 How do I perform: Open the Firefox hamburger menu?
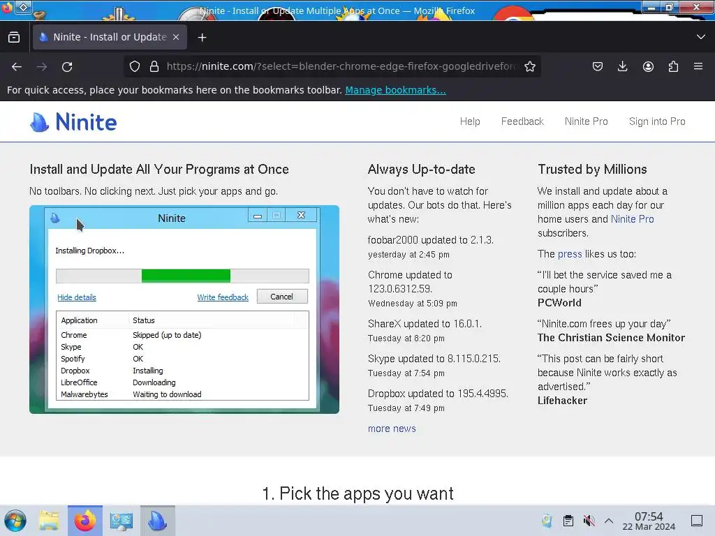tap(698, 66)
